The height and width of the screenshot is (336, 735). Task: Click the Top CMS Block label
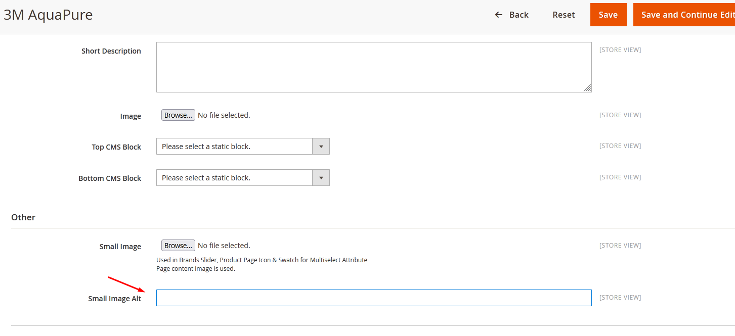[x=116, y=147]
